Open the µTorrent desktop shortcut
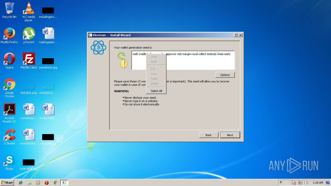Viewport: 331px width, 186px height. pyautogui.click(x=28, y=36)
